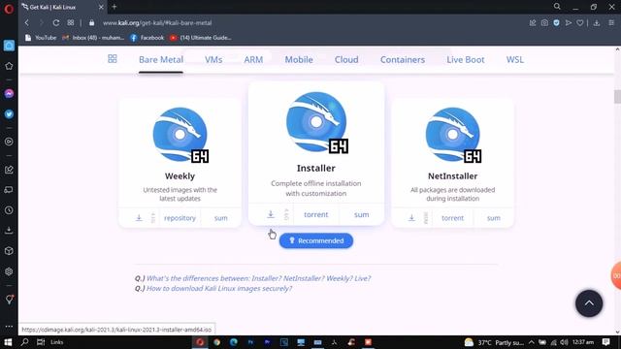This screenshot has height=349, width=621.
Task: Open the Opera main menu logo
Action: (x=9, y=9)
